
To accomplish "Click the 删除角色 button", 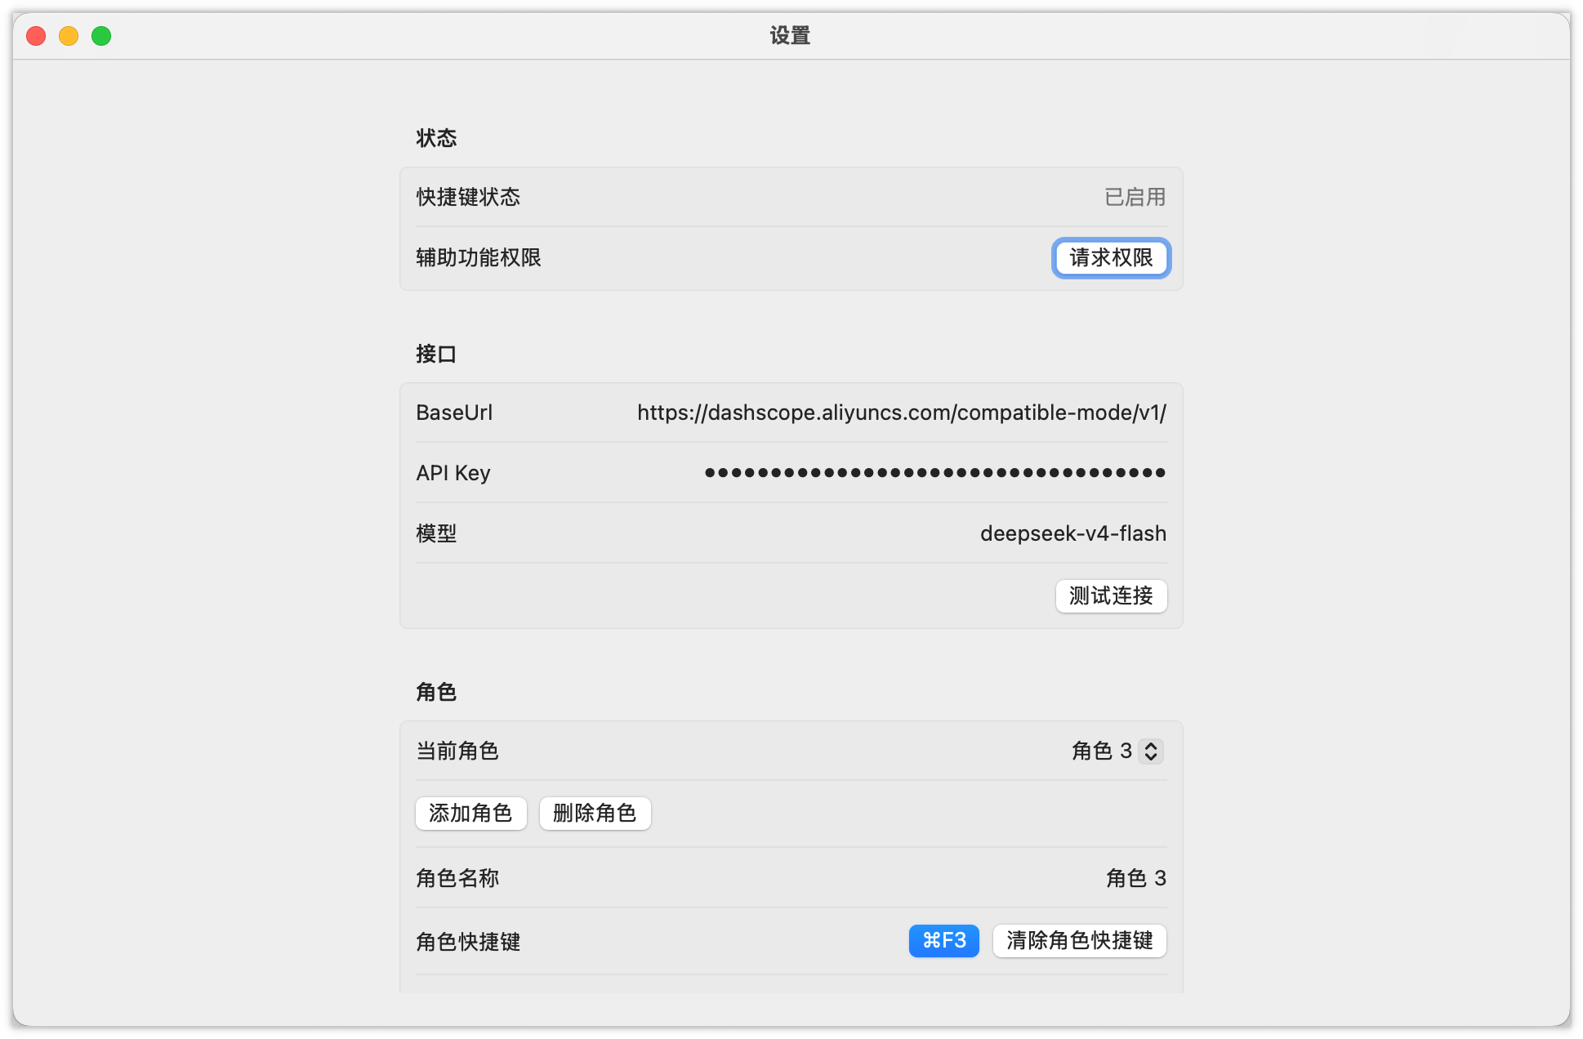I will pos(595,814).
